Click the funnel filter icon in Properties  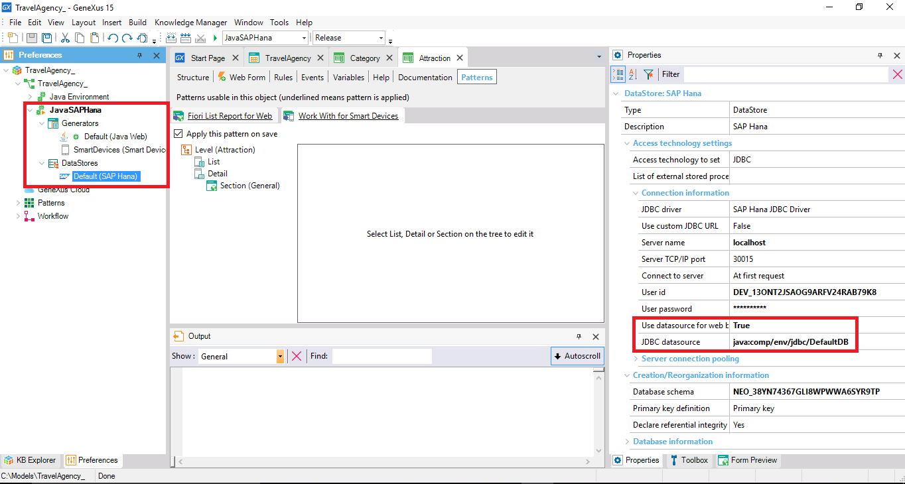[x=648, y=74]
